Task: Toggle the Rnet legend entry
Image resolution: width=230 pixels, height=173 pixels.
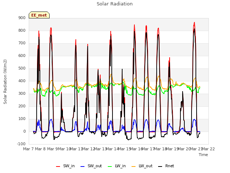Action: click(x=166, y=166)
